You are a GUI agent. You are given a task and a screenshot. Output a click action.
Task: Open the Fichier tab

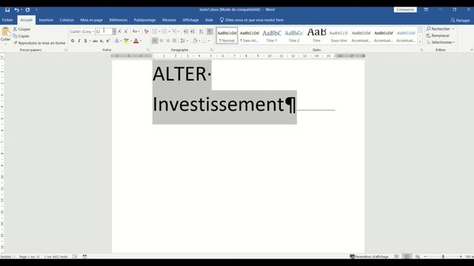[x=7, y=20]
